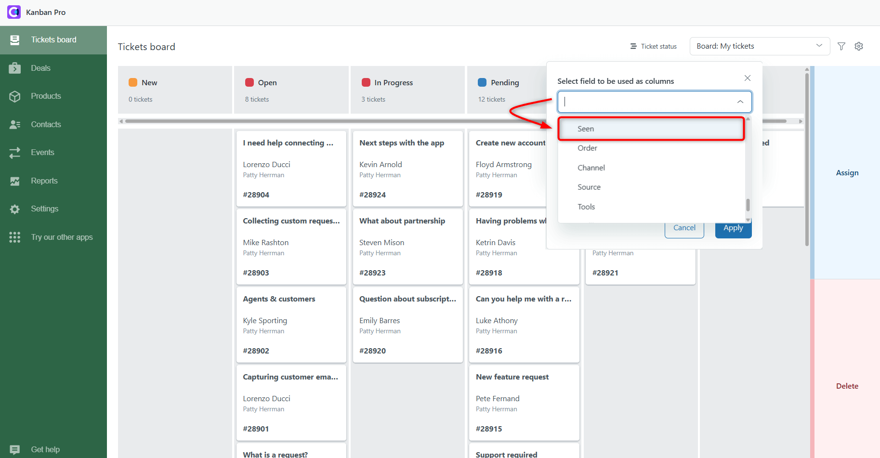Viewport: 880px width, 458px height.
Task: Collapse the field selection dropdown
Action: coord(740,102)
